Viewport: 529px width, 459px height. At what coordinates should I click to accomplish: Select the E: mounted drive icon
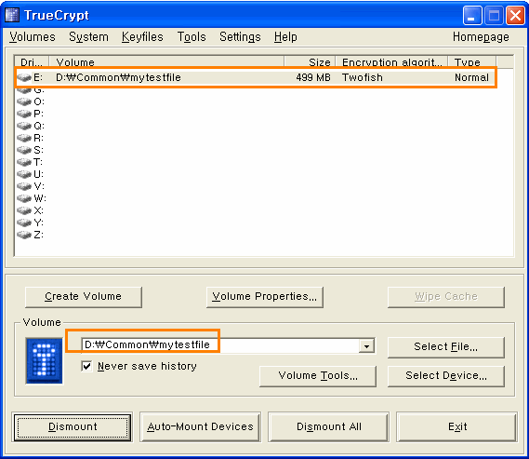pyautogui.click(x=24, y=77)
